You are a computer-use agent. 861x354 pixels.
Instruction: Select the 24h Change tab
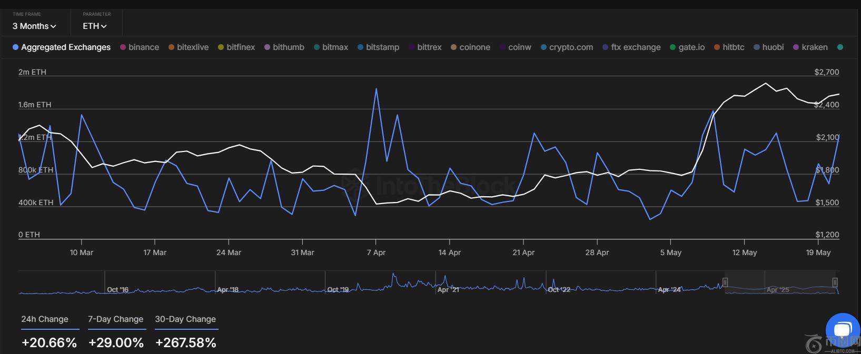click(45, 319)
